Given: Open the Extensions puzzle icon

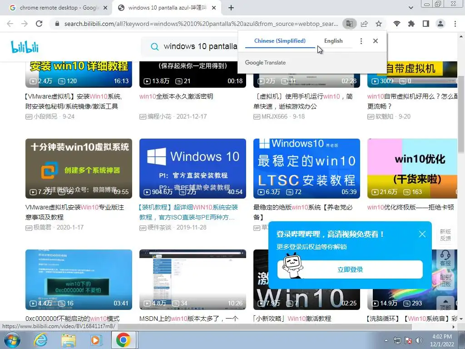Looking at the screenshot, I should (411, 24).
